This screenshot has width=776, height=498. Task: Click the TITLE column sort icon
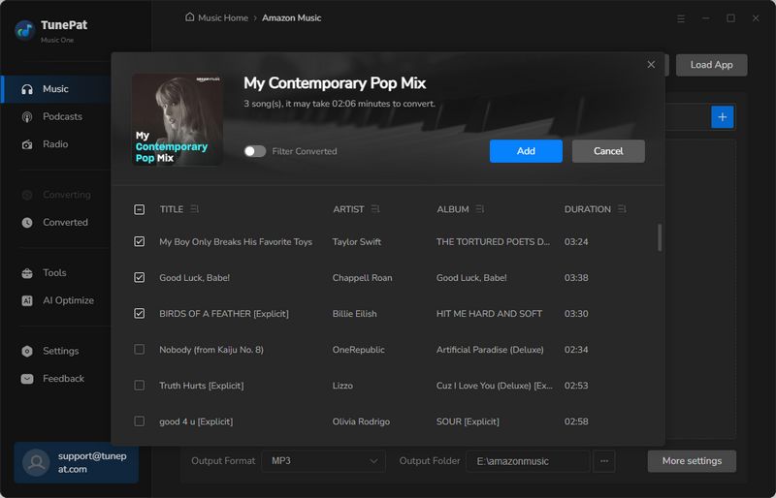coord(195,209)
